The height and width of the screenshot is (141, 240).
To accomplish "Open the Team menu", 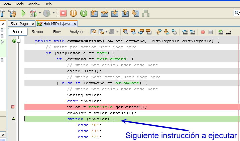I will [x=6, y=4].
